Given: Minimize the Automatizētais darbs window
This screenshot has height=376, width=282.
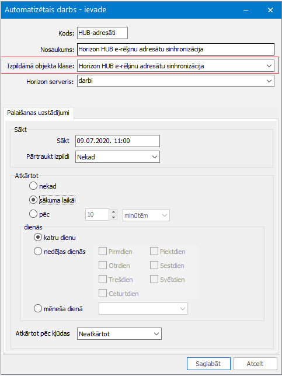Looking at the screenshot, I should [x=246, y=10].
